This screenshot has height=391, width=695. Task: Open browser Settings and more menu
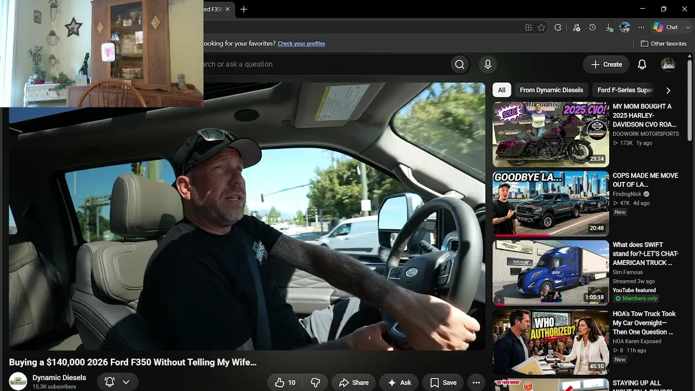pyautogui.click(x=641, y=27)
